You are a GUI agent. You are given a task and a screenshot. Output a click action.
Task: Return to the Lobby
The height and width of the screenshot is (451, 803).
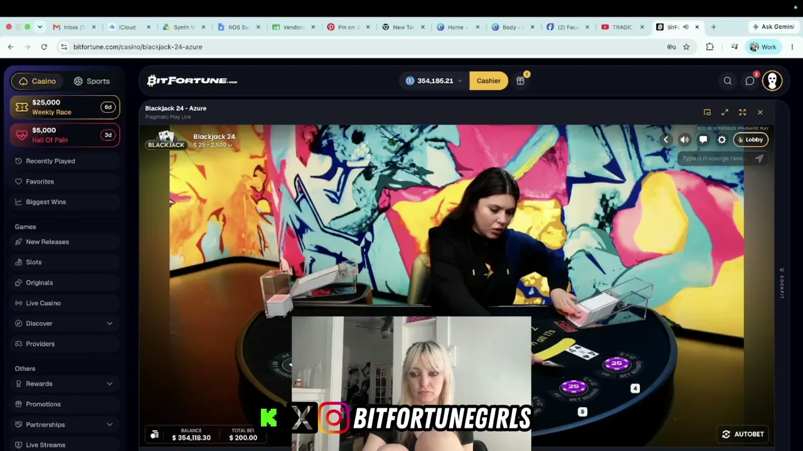[x=750, y=140]
